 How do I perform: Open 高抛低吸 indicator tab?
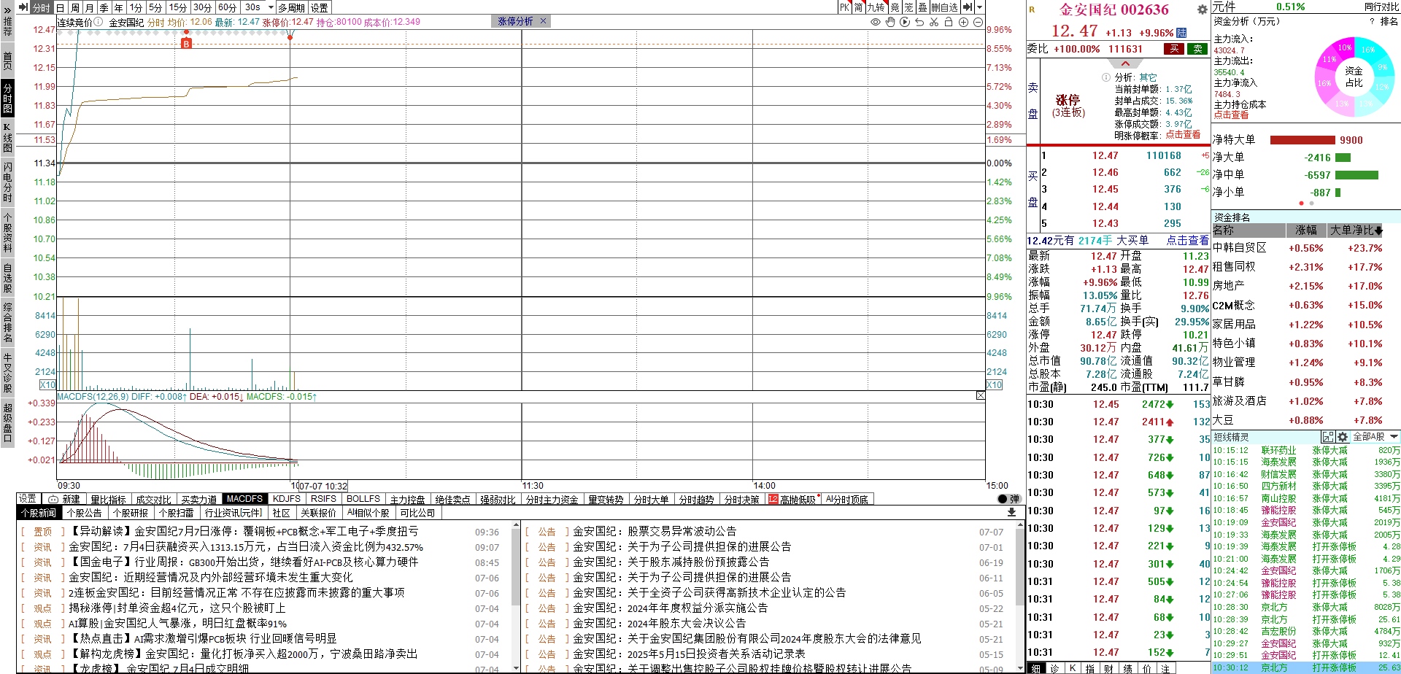[792, 499]
